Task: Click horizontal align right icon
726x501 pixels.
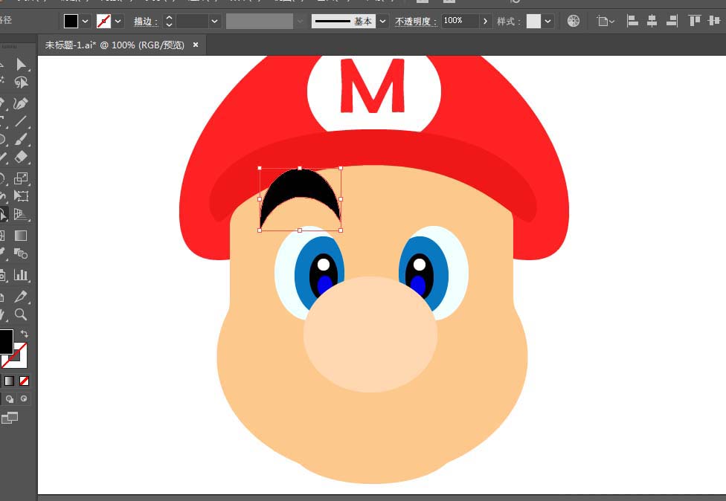Action: [x=672, y=21]
